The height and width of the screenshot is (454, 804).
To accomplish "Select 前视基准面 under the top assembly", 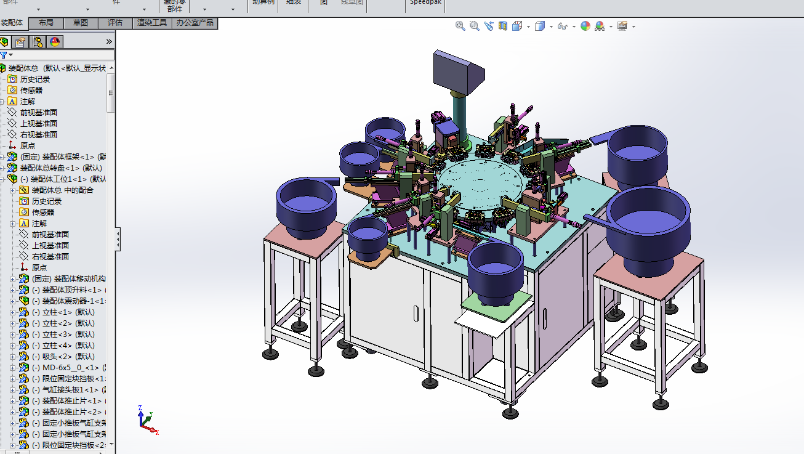I will [x=39, y=112].
